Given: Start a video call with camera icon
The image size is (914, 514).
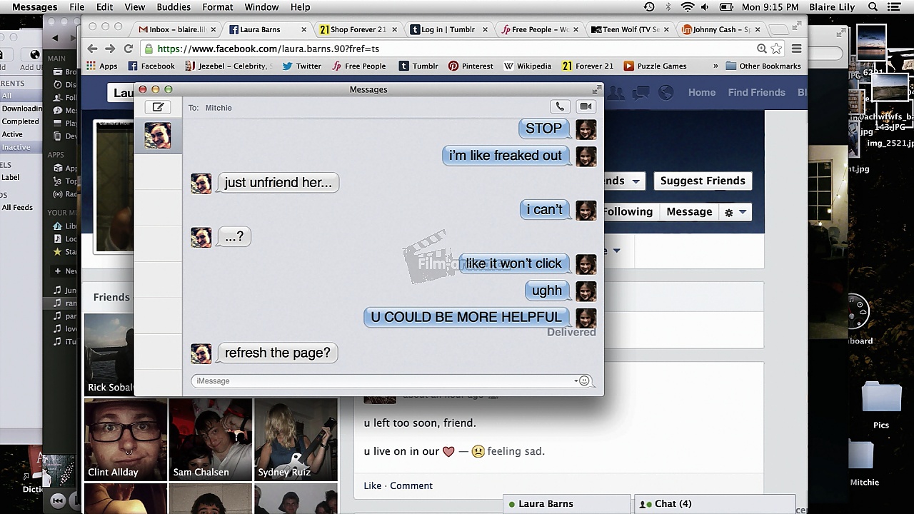Looking at the screenshot, I should click(586, 106).
